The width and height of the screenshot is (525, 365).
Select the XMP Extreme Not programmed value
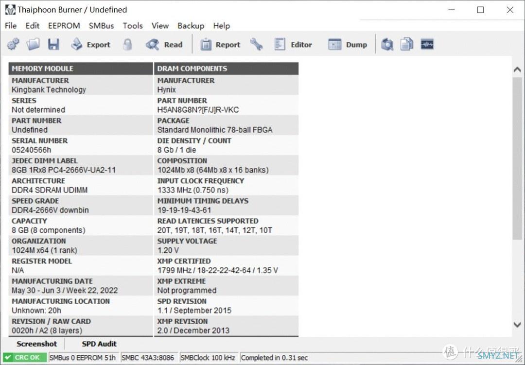point(187,290)
